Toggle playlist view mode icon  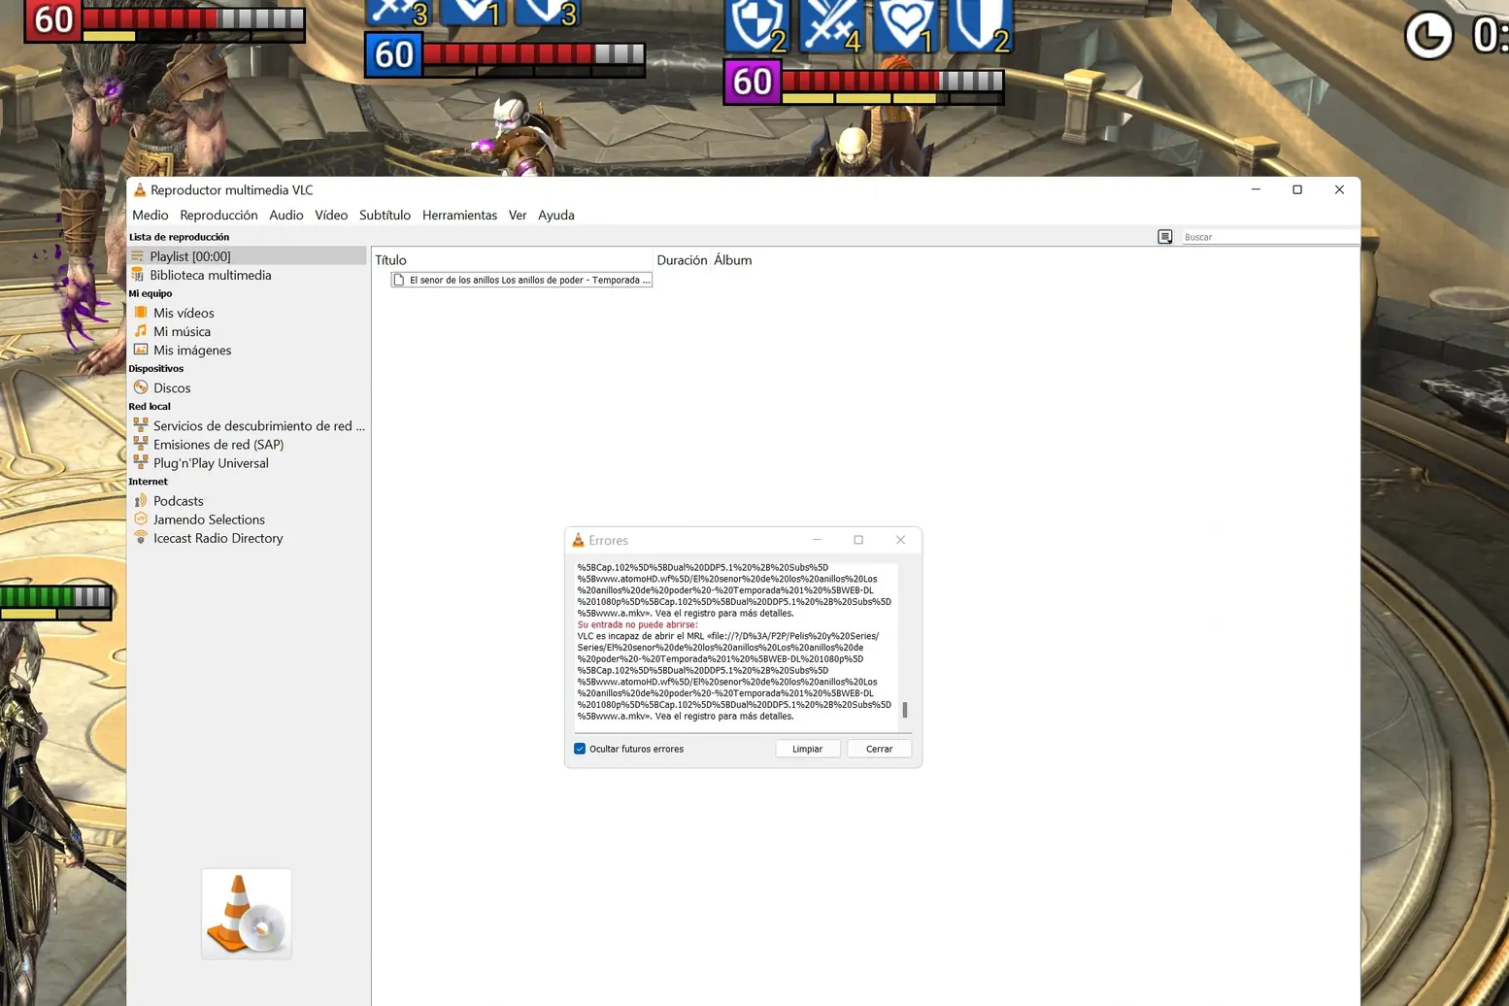click(x=1165, y=237)
